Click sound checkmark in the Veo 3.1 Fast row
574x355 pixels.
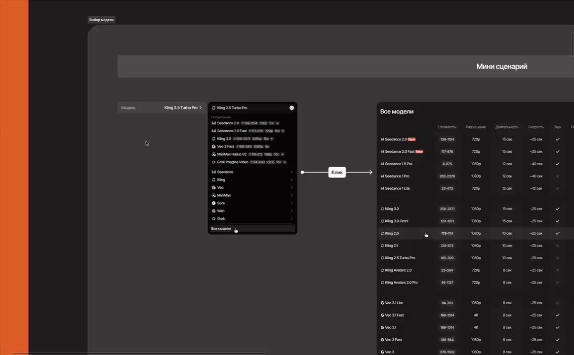pos(558,315)
